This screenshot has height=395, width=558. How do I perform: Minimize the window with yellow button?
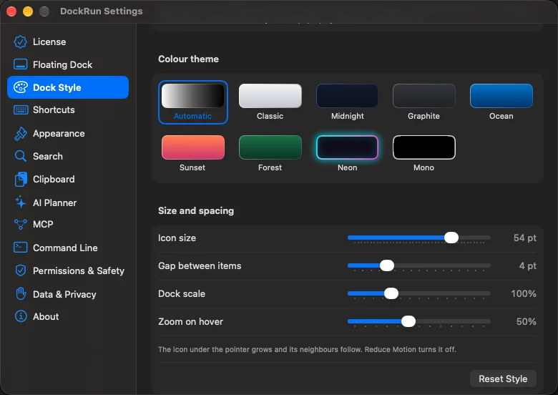point(28,11)
